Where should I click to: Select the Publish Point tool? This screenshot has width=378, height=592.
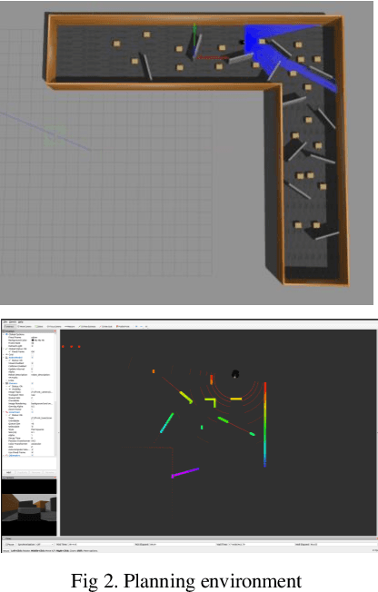(x=123, y=326)
